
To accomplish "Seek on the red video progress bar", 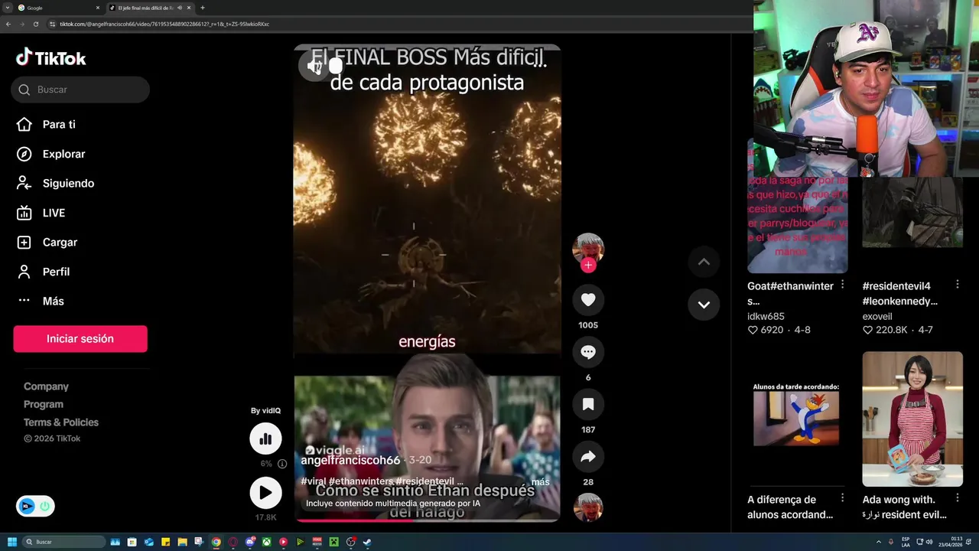I will click(427, 520).
